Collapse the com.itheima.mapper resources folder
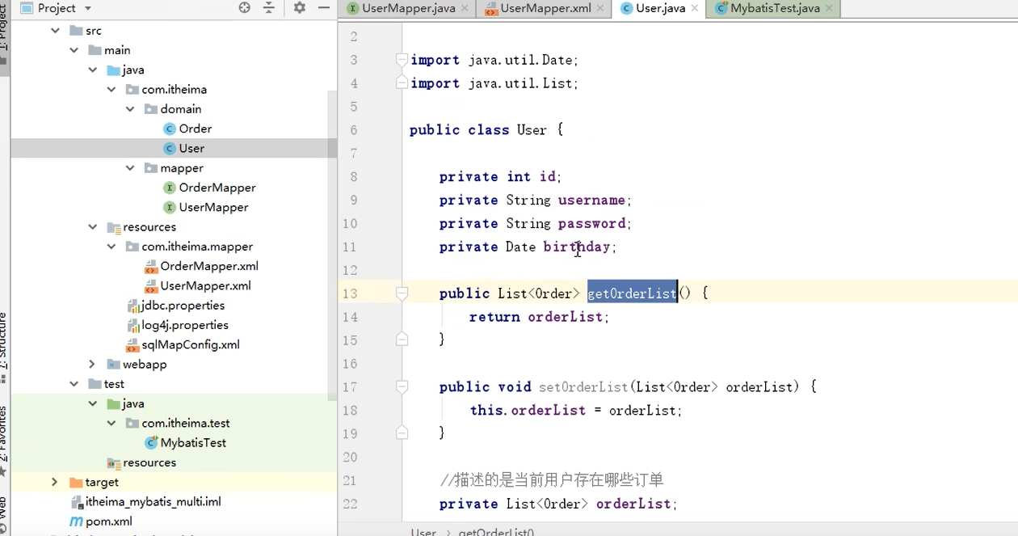1018x536 pixels. tap(111, 247)
